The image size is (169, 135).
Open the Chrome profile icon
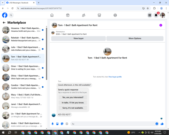tap(161, 8)
